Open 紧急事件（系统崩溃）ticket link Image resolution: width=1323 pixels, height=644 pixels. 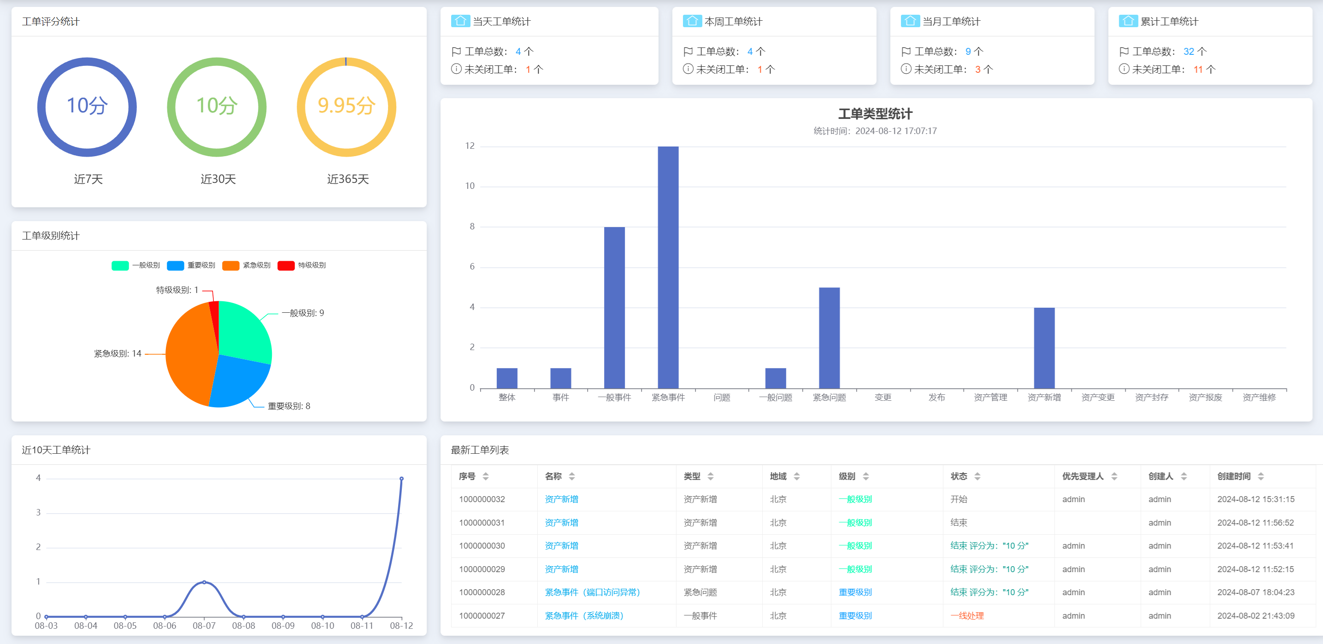click(583, 616)
